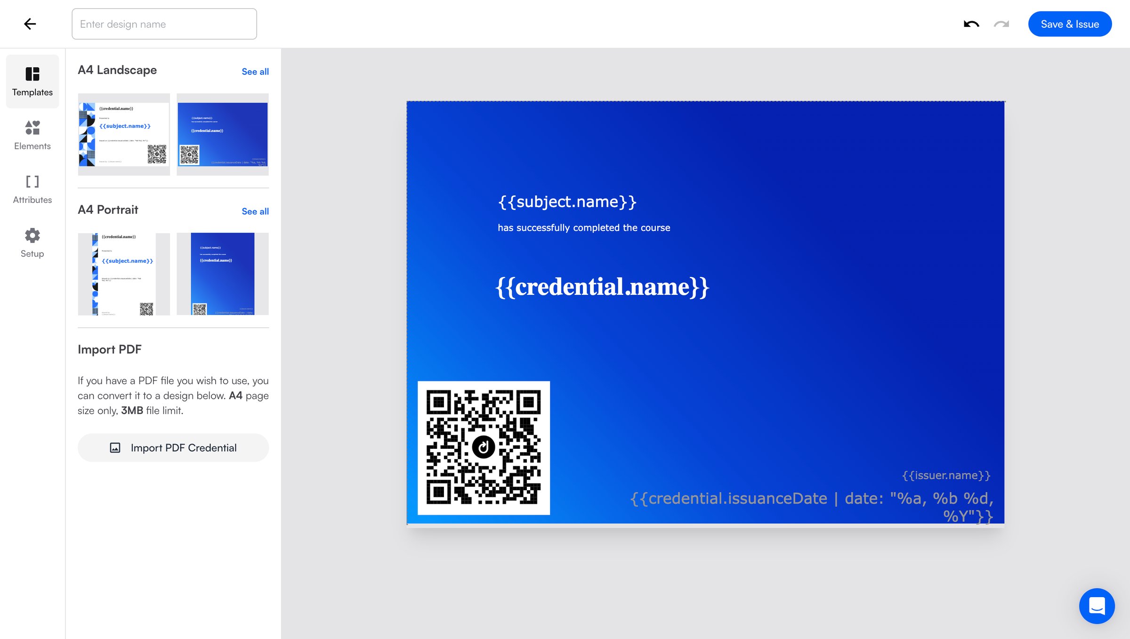Select the {{issuer.name}} text on canvas
This screenshot has height=639, width=1130.
tap(946, 475)
